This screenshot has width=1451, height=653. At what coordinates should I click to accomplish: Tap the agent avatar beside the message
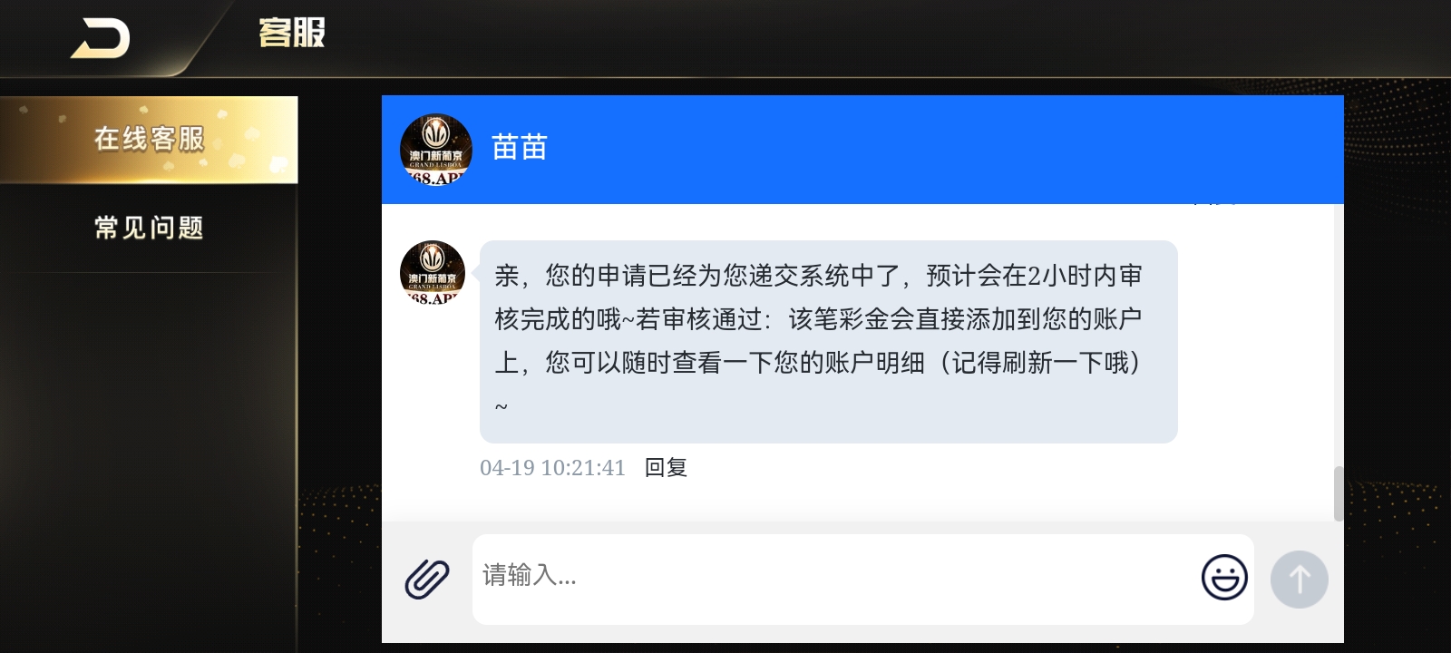tap(433, 273)
